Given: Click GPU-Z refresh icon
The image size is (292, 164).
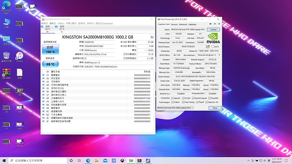Looking at the screenshot, I should pyautogui.click(x=215, y=24).
